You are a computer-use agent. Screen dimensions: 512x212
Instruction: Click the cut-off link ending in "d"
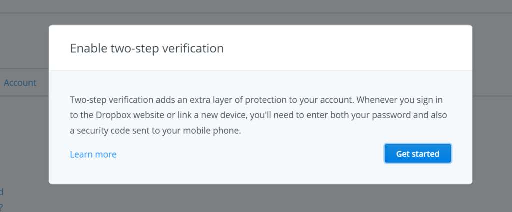click(x=1, y=191)
